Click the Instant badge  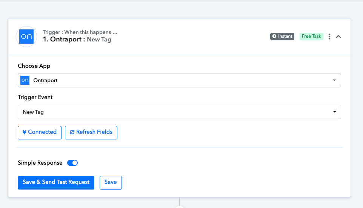pos(282,36)
